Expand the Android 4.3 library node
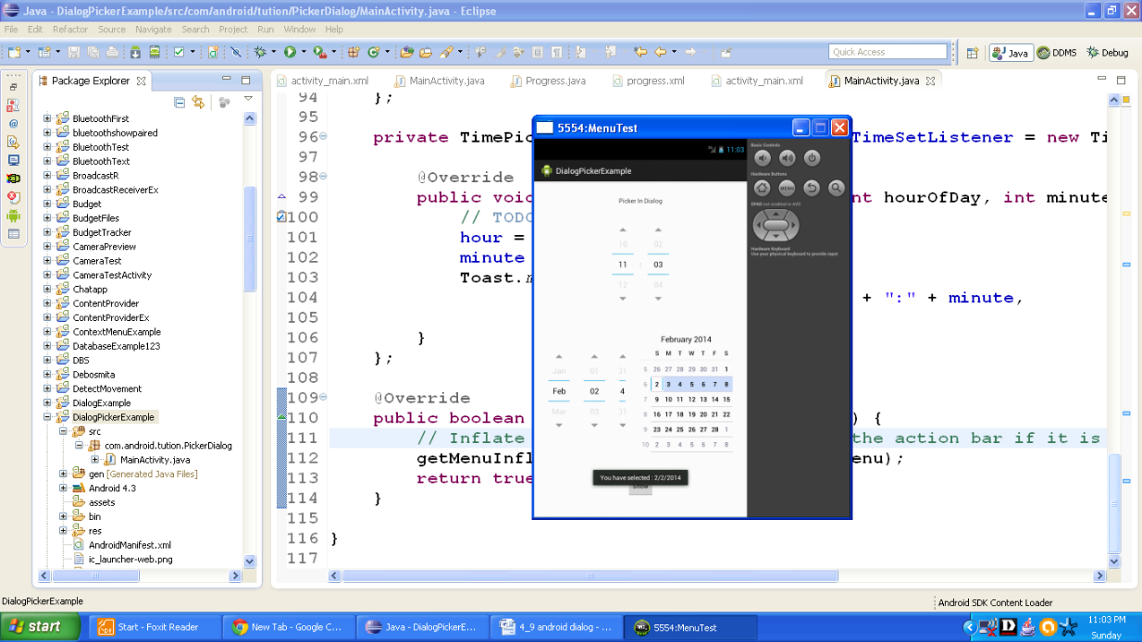Image resolution: width=1142 pixels, height=642 pixels. click(x=63, y=488)
